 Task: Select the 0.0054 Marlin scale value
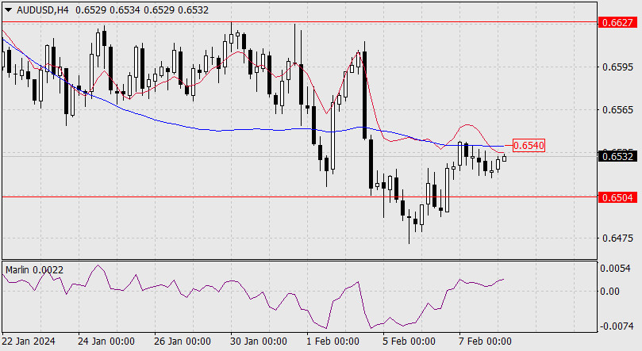(615, 269)
